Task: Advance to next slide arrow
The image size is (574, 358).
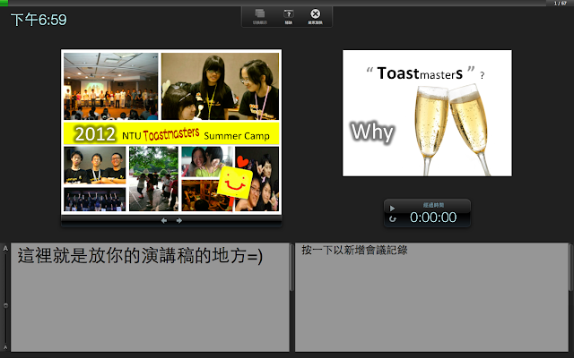Action: [x=179, y=221]
